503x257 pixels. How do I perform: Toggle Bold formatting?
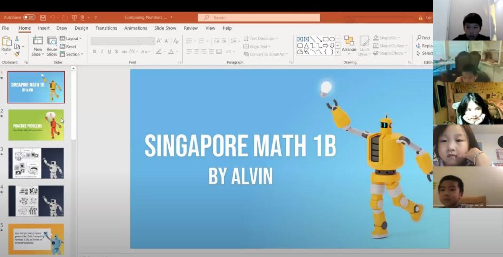click(x=94, y=51)
